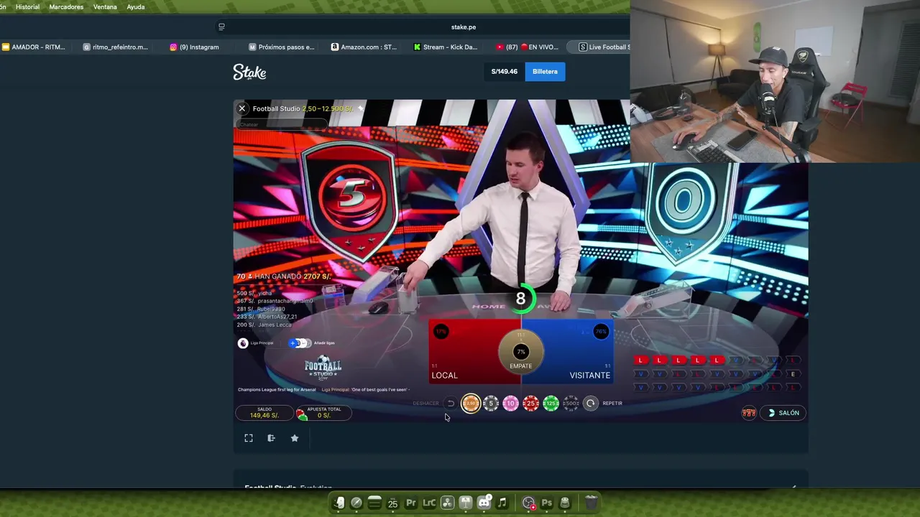This screenshot has width=920, height=517.
Task: Click the Football Studio logo on table
Action: [323, 368]
